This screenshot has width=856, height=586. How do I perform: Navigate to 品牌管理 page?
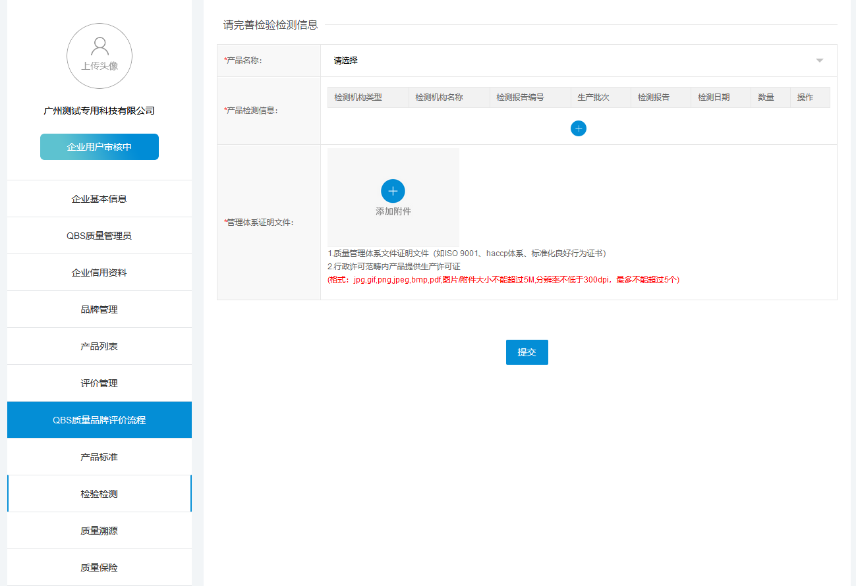[x=100, y=309]
